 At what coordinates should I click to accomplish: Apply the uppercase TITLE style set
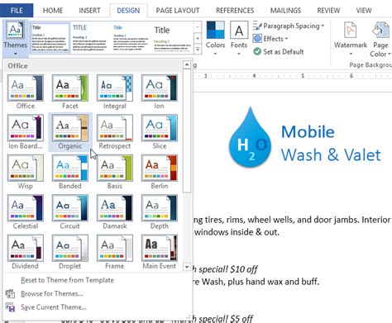coord(90,38)
